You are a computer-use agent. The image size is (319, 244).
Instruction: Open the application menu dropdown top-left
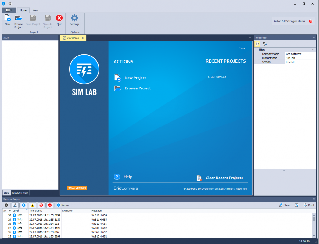click(9, 10)
